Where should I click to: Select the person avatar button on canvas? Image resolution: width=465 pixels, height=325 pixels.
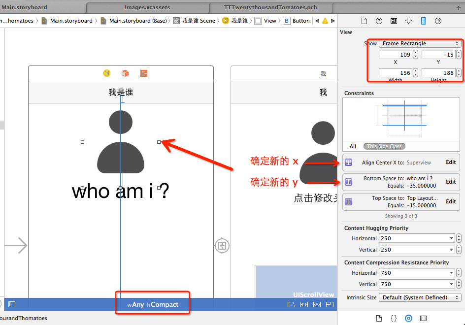click(120, 142)
